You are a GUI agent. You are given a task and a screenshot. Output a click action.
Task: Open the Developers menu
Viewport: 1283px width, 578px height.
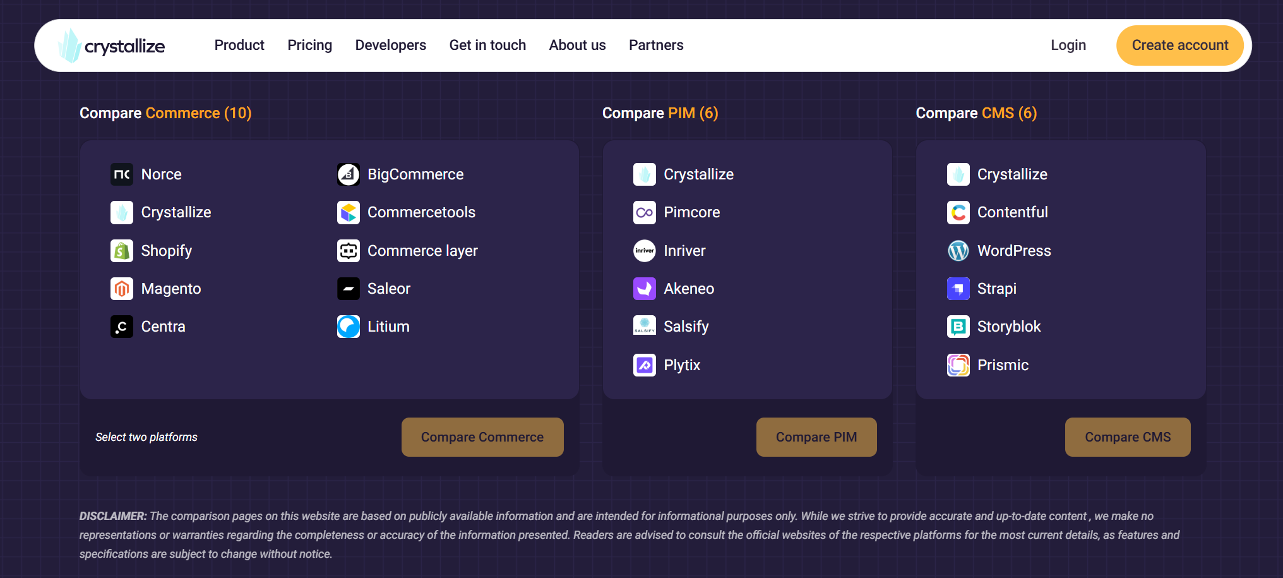click(x=390, y=45)
